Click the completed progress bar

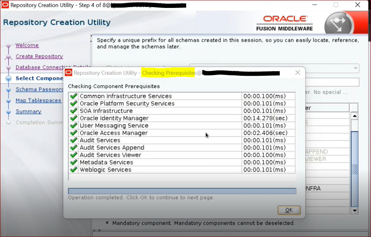coord(182,191)
